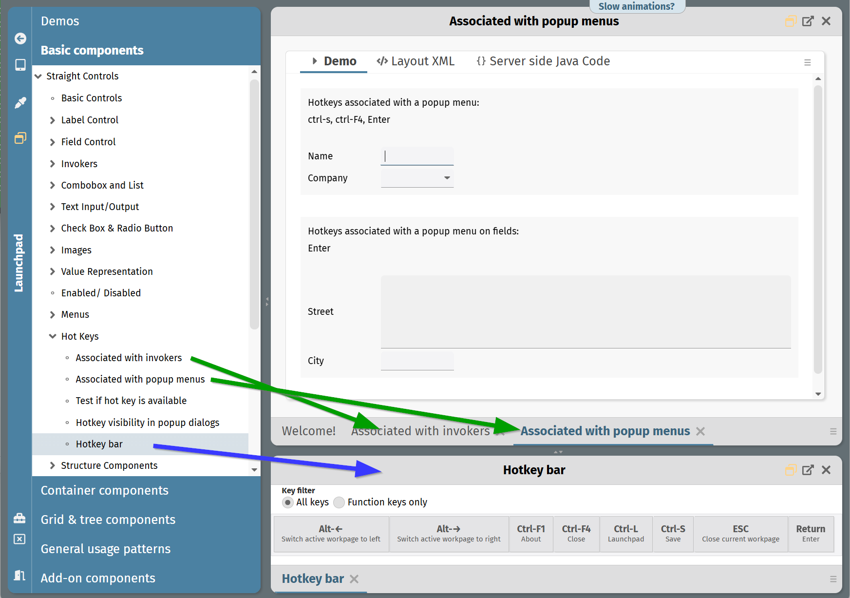
Task: Open hamburger menu beside Server side Java Code tab
Action: point(807,62)
